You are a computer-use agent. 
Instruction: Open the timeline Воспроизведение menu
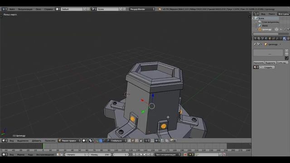tap(45, 154)
